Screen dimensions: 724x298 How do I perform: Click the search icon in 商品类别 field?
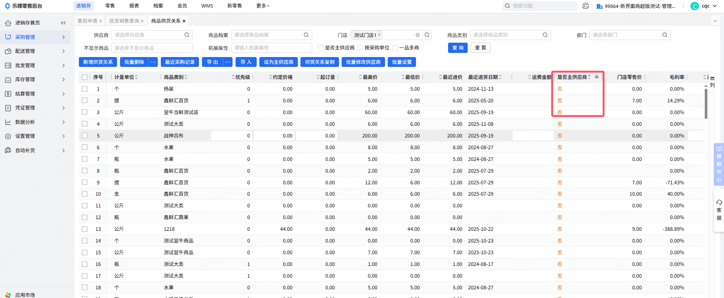[x=545, y=35]
